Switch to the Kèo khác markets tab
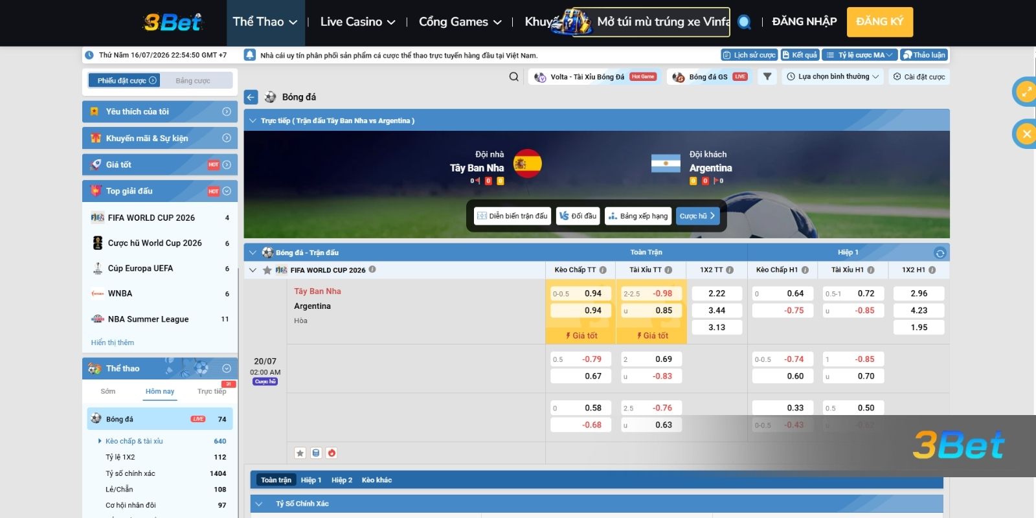 377,480
